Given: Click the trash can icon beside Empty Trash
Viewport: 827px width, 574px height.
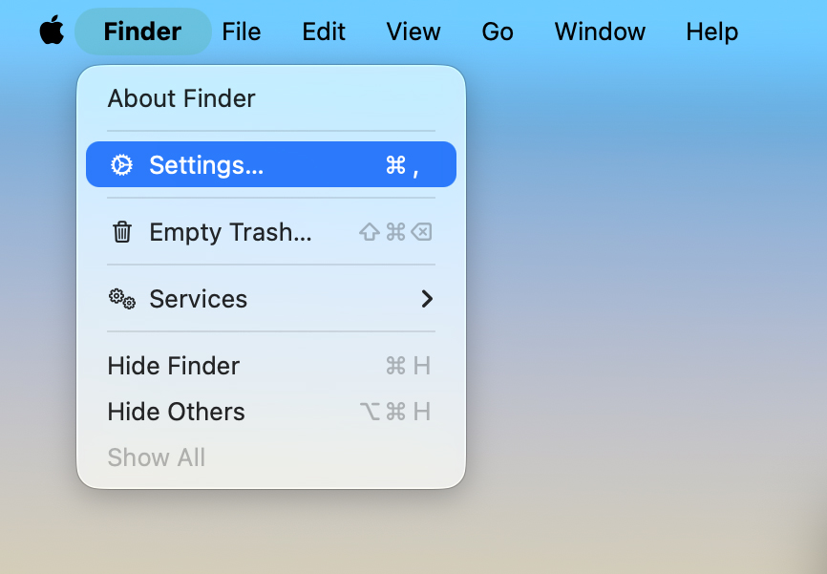Looking at the screenshot, I should tap(122, 231).
